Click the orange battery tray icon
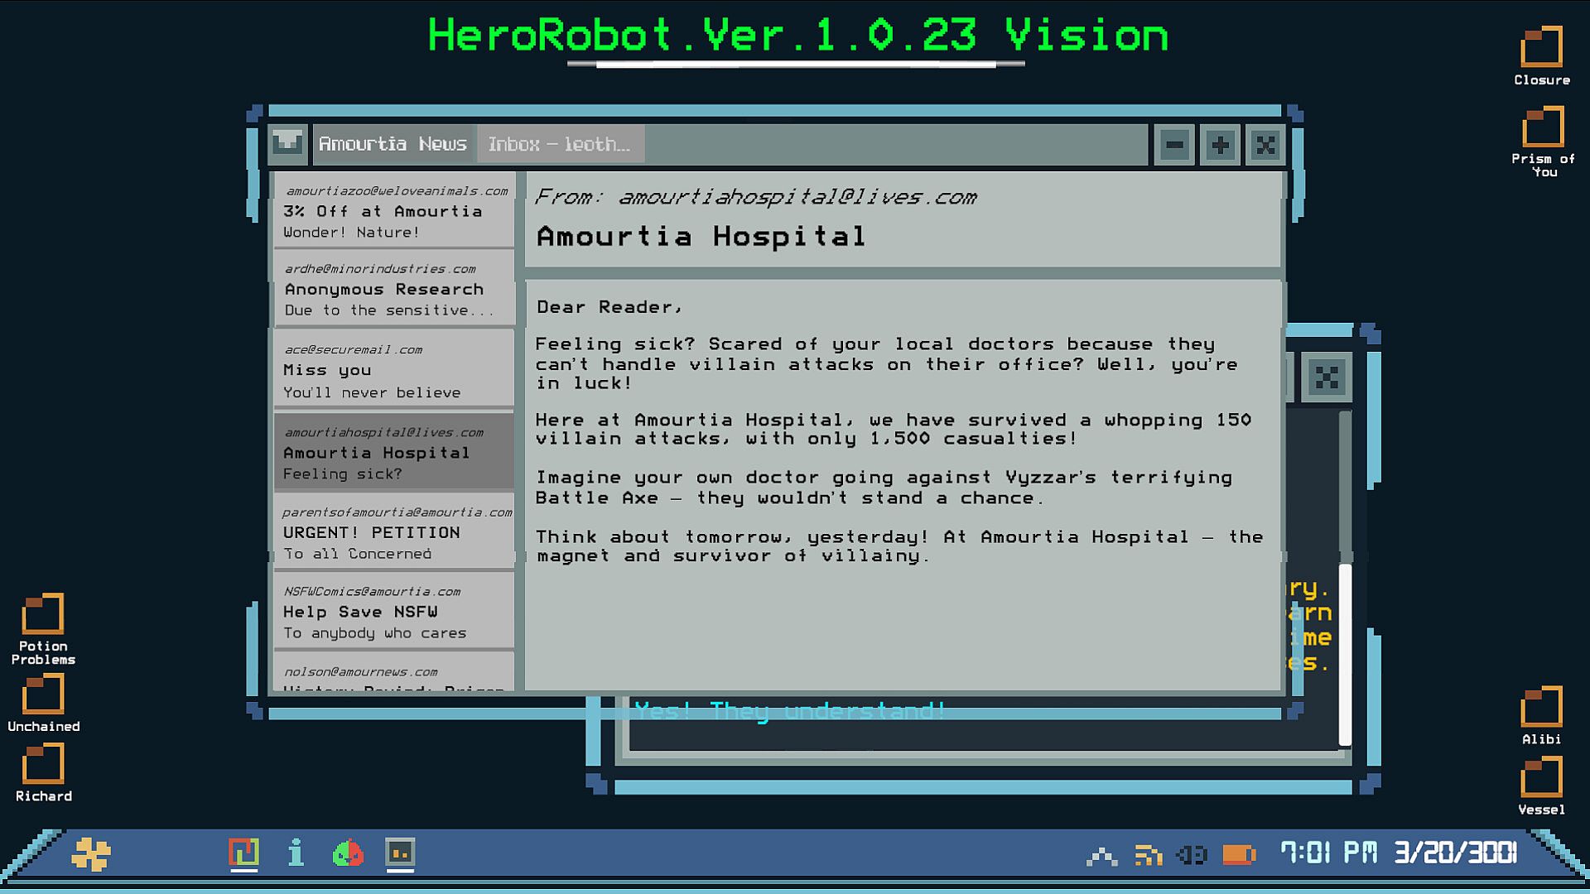This screenshot has width=1590, height=894. 1239,855
